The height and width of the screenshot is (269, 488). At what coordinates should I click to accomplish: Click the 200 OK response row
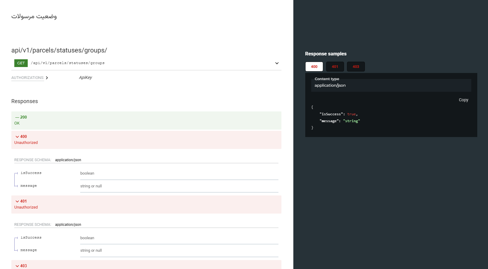tap(146, 120)
